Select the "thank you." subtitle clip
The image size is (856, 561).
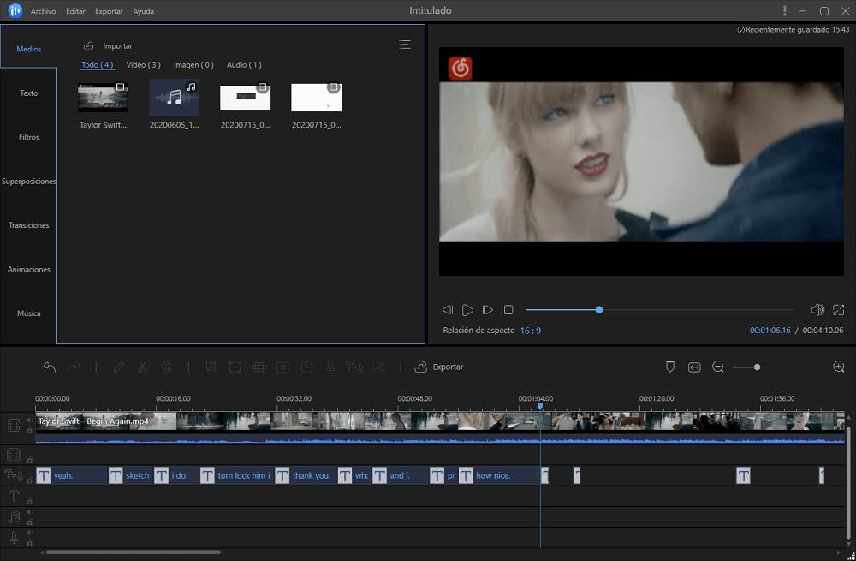[305, 476]
